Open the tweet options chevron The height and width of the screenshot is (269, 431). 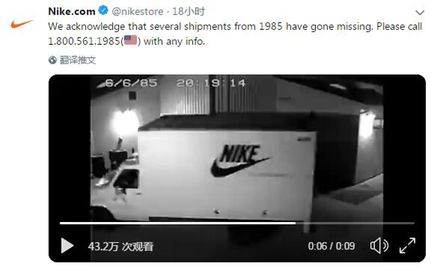click(420, 13)
